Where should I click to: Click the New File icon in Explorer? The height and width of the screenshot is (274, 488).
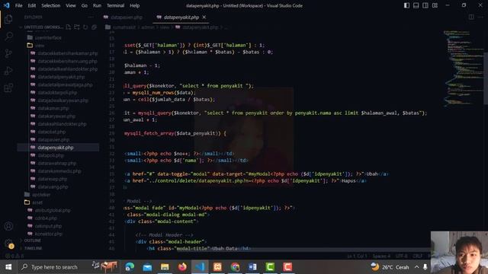69,27
